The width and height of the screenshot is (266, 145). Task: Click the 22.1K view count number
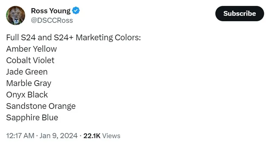coord(92,136)
